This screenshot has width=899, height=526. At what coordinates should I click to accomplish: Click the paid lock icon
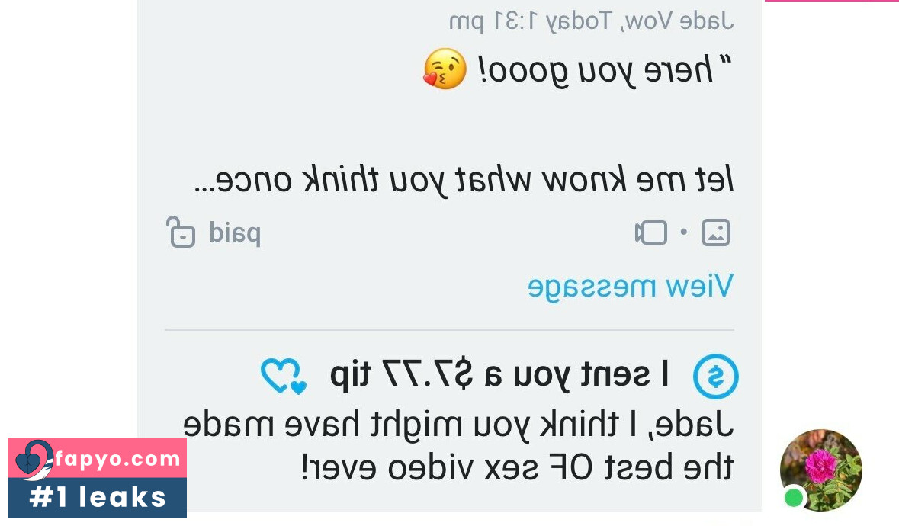(x=181, y=232)
